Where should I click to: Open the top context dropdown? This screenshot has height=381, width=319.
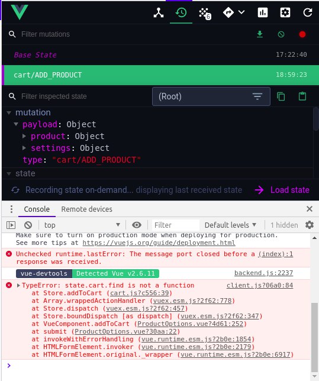[82, 225]
